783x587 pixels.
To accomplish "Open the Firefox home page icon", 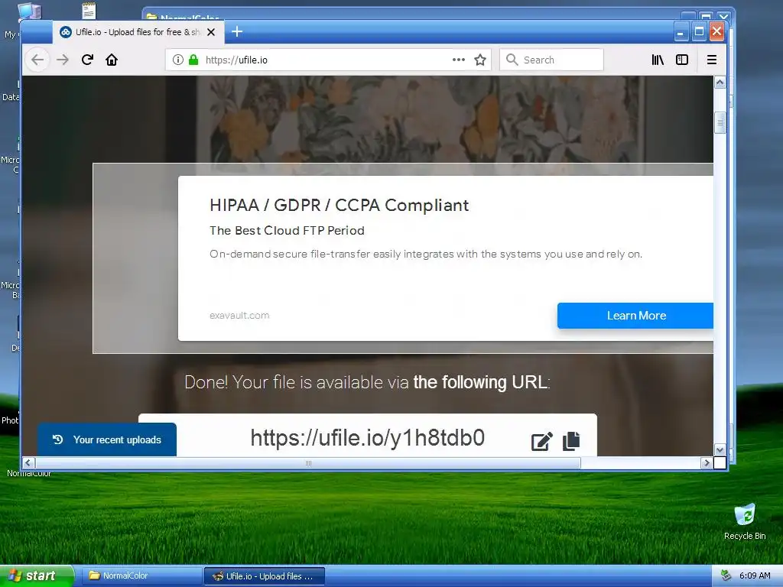I will click(x=112, y=60).
